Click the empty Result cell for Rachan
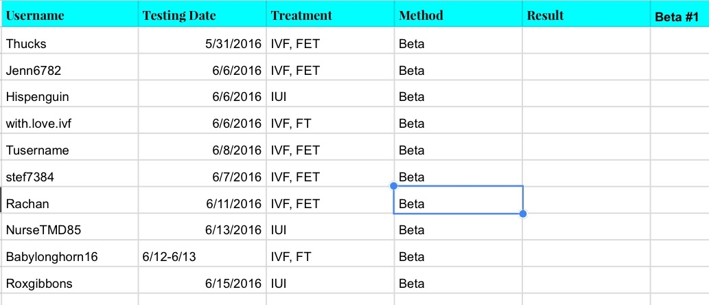Screen dimensions: 709x305 pyautogui.click(x=585, y=204)
